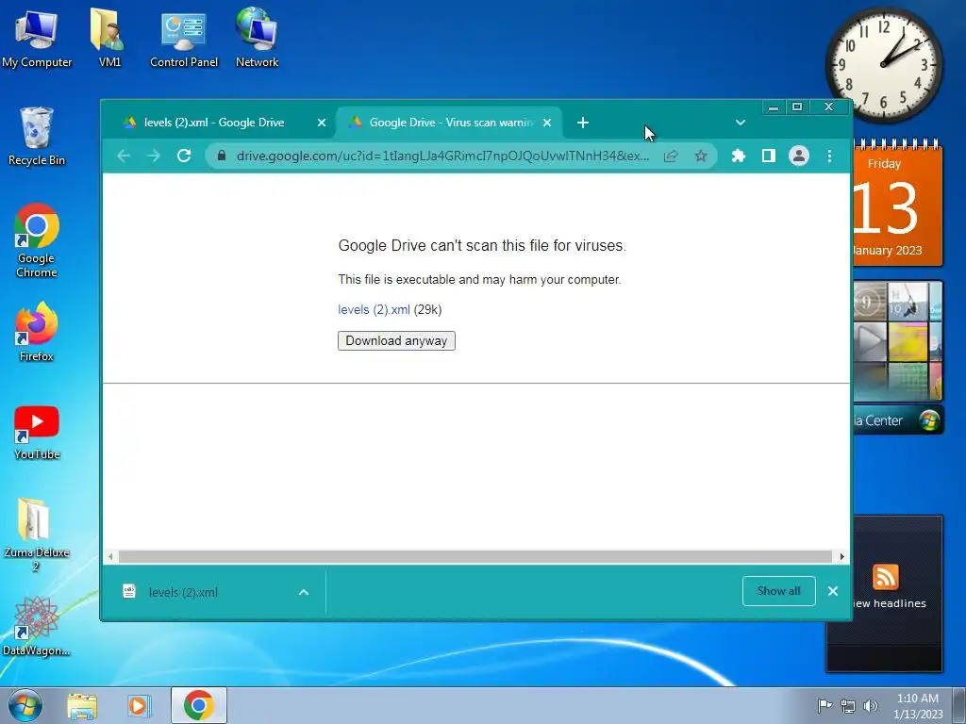Toggle the Chrome side panel
The width and height of the screenshot is (966, 724).
point(768,156)
